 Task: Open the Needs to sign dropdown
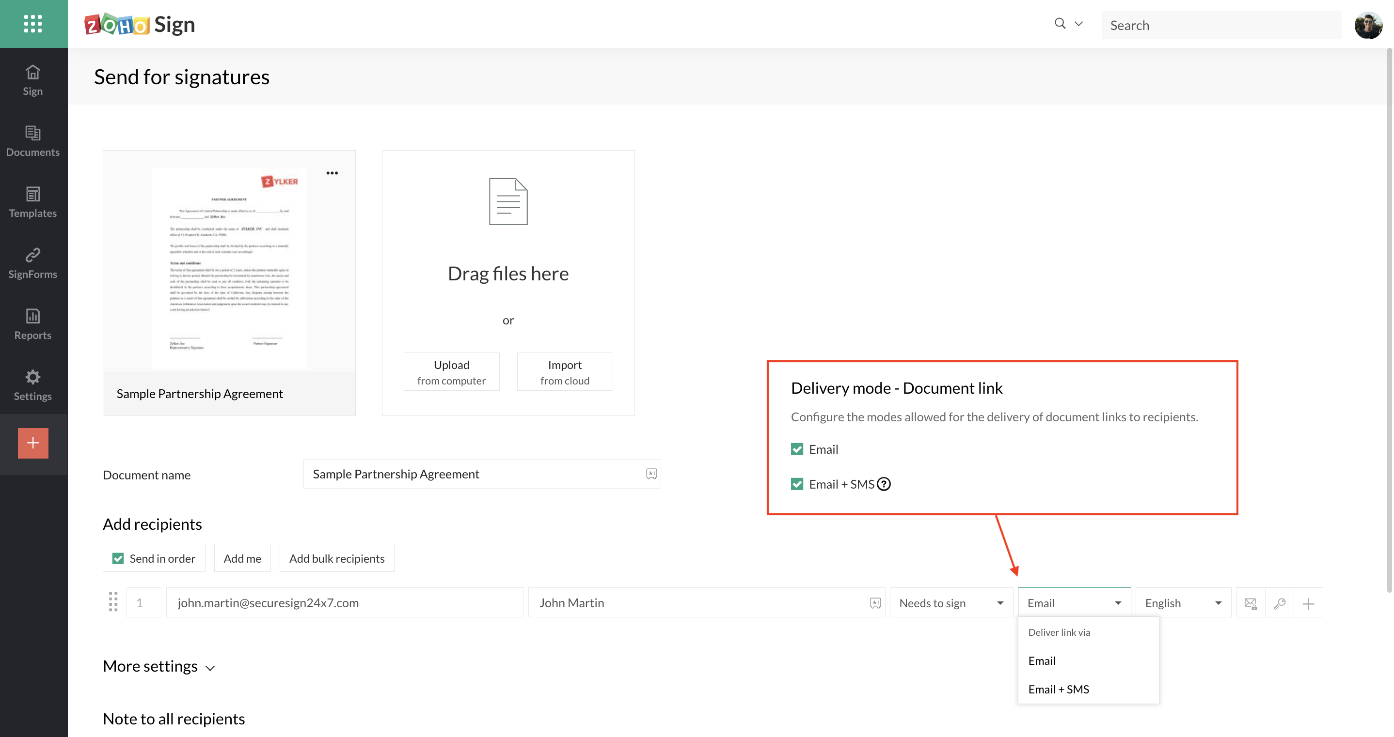click(x=951, y=603)
